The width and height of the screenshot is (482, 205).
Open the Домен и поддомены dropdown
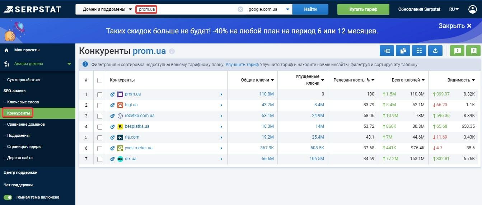tap(105, 9)
